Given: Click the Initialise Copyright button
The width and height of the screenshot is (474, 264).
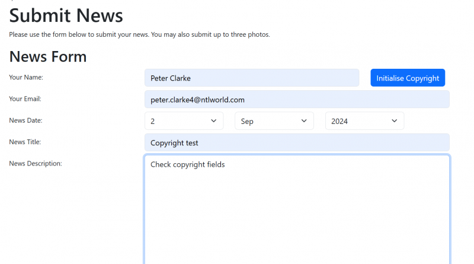Looking at the screenshot, I should [x=408, y=78].
